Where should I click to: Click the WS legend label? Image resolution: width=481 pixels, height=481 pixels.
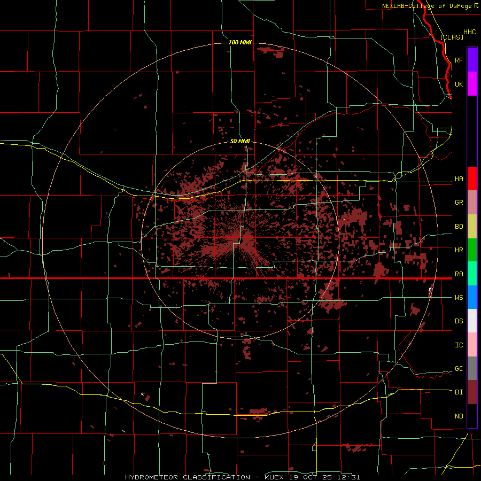pos(459,297)
